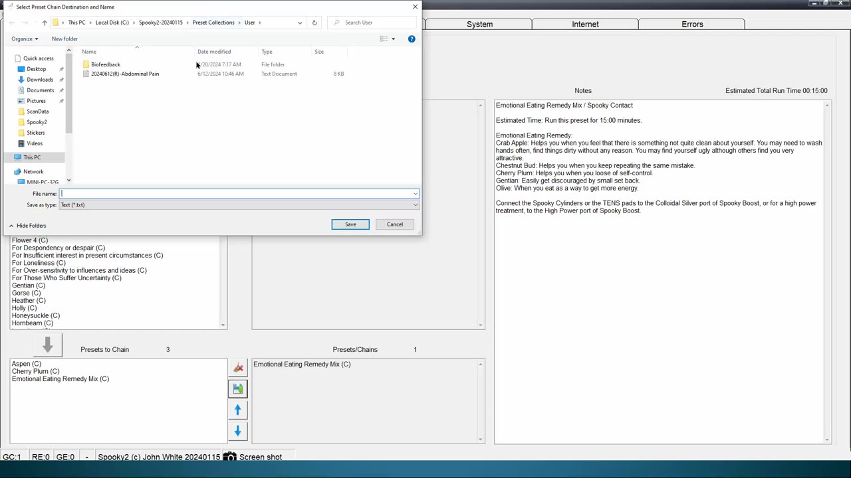The height and width of the screenshot is (478, 851).
Task: Click the Preset Collections breadcrumb
Action: (x=213, y=23)
